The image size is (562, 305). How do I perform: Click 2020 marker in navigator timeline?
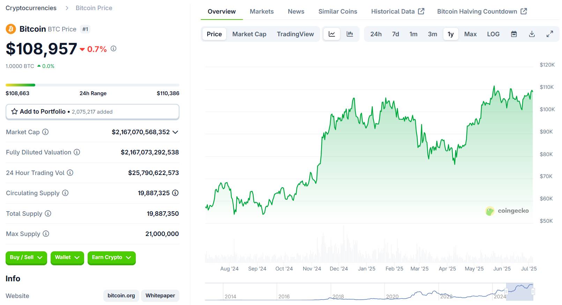tap(392, 297)
